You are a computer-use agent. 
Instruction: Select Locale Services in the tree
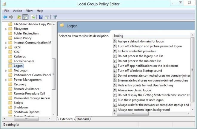pos(24,61)
